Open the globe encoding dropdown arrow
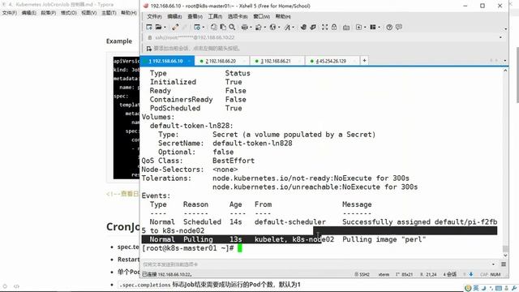Screen dimensions: 519x292 tap(279, 28)
